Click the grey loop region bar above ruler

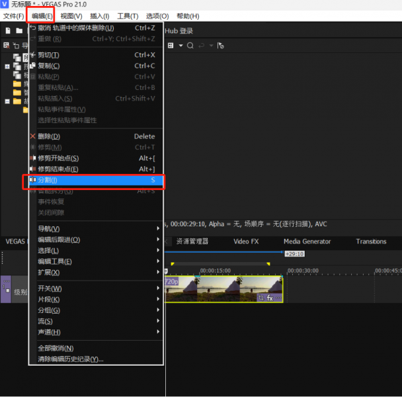point(220,263)
